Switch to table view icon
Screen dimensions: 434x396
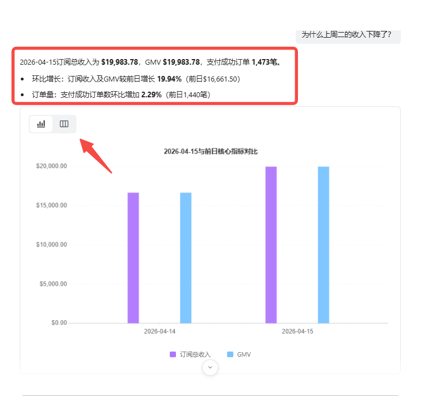(64, 124)
